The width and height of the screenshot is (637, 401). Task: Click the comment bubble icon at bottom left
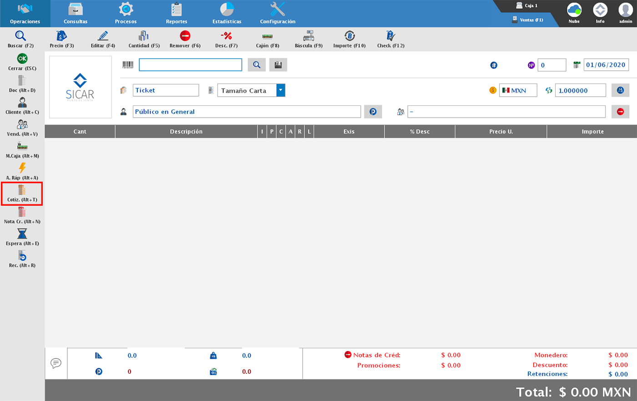click(x=56, y=363)
